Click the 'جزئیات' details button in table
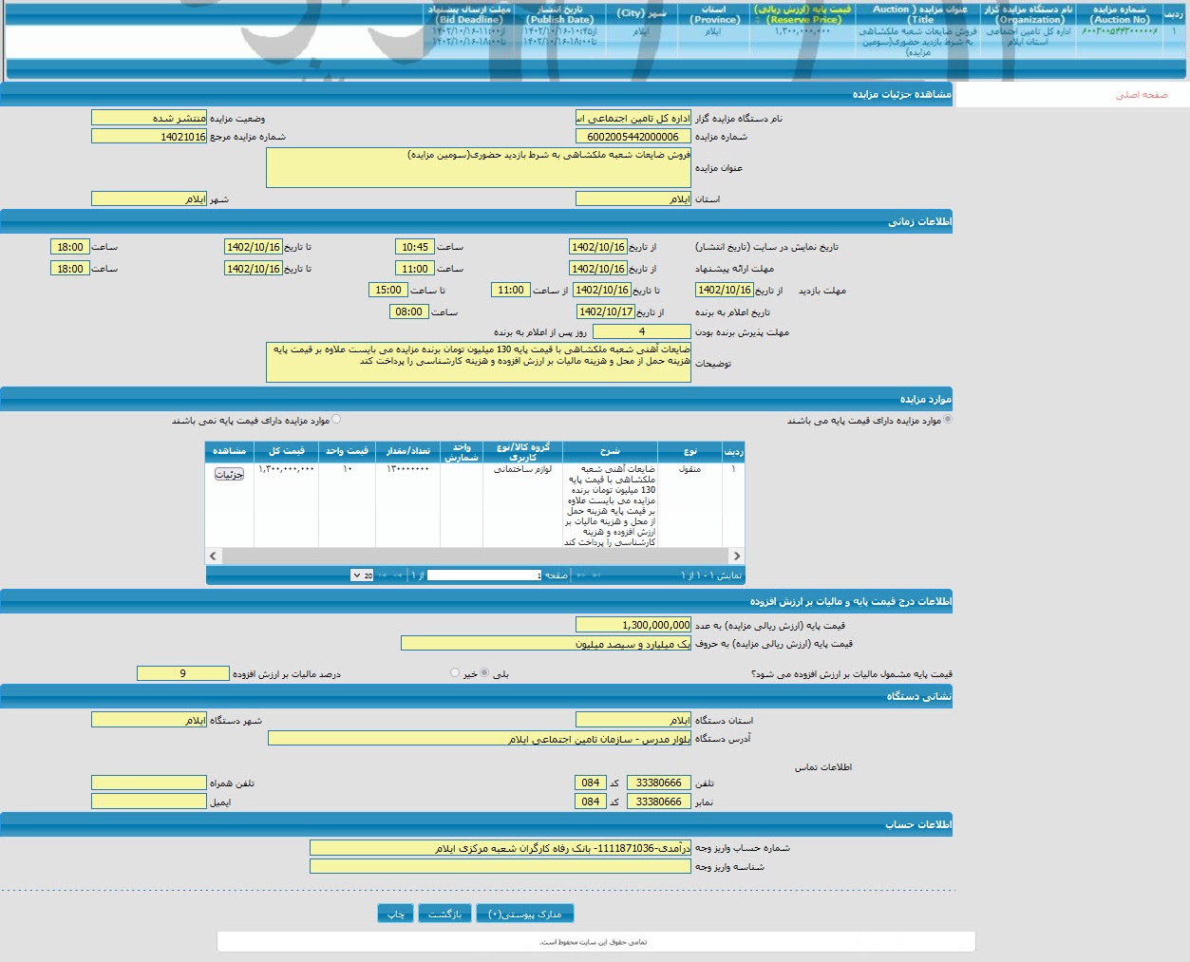The width and height of the screenshot is (1190, 962). tap(229, 474)
